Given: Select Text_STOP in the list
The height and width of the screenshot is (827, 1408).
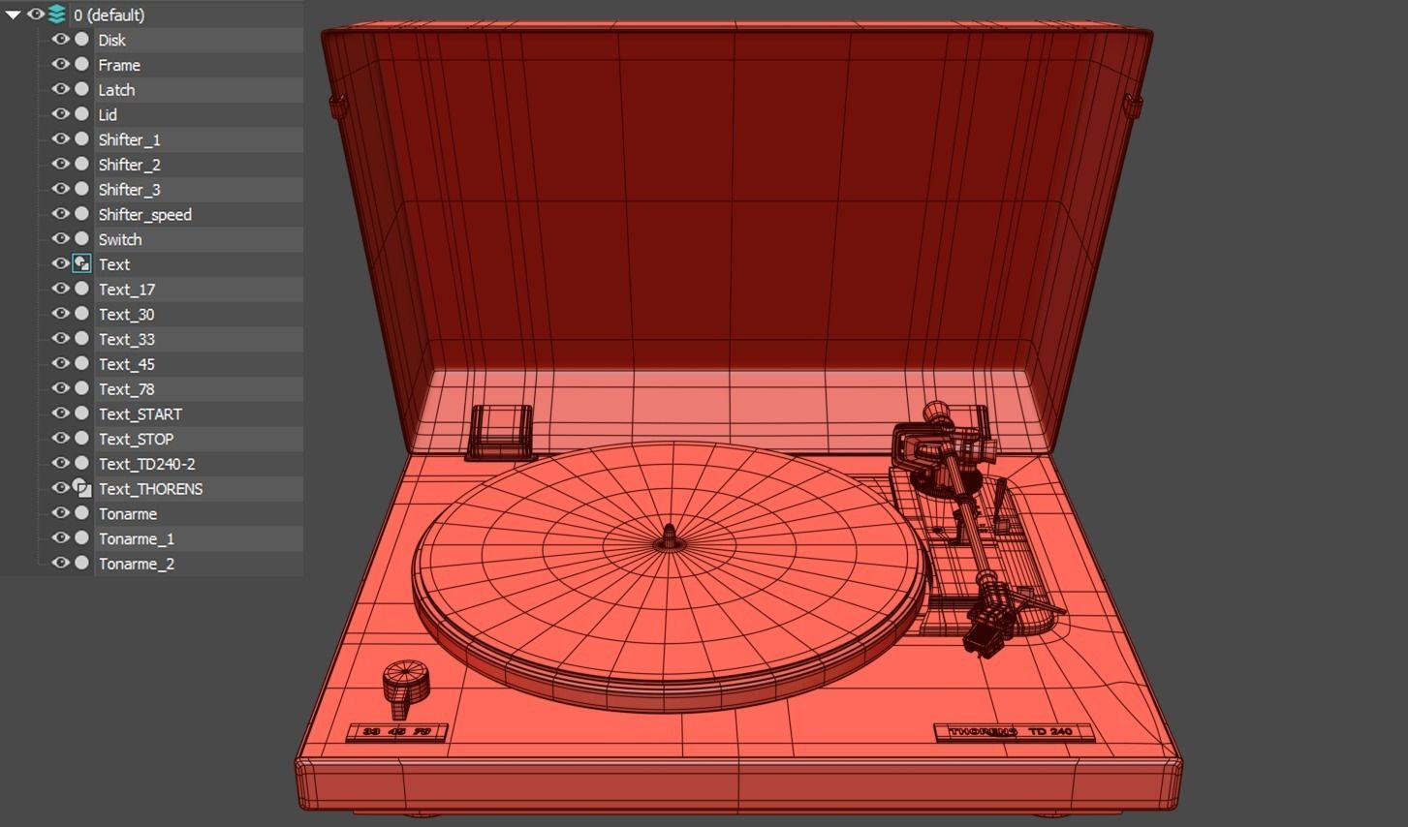Looking at the screenshot, I should [136, 440].
